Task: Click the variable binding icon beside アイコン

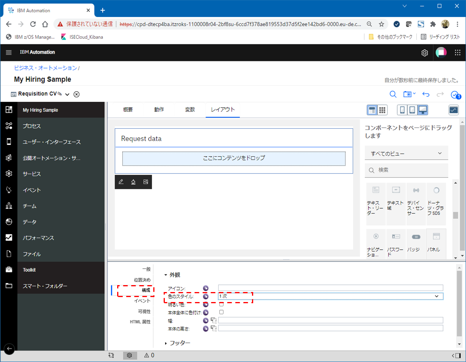Action: click(x=206, y=288)
